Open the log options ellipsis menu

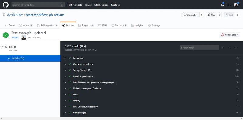(x=236, y=48)
